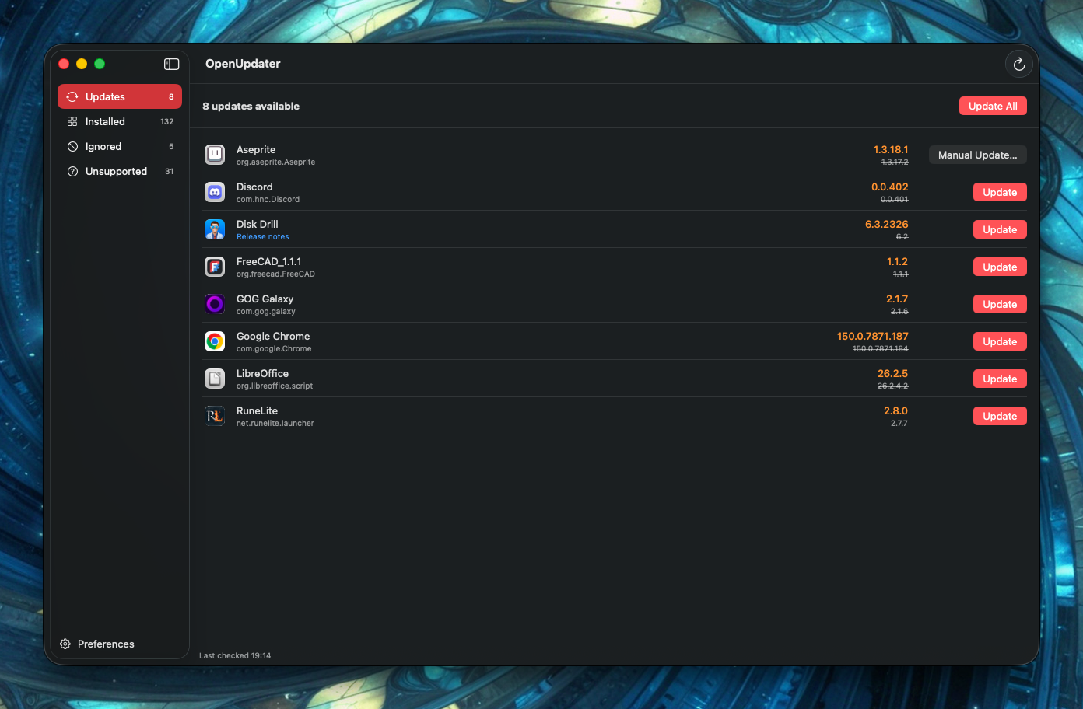1083x709 pixels.
Task: Click the LibreOffice app name
Action: click(262, 373)
